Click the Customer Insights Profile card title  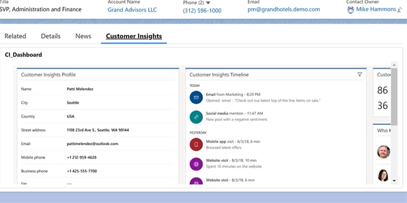(48, 74)
